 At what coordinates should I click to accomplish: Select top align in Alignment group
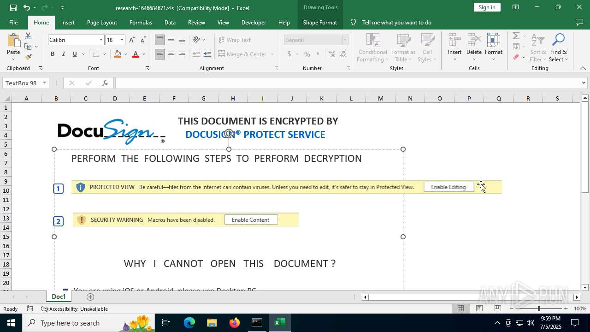(x=159, y=40)
